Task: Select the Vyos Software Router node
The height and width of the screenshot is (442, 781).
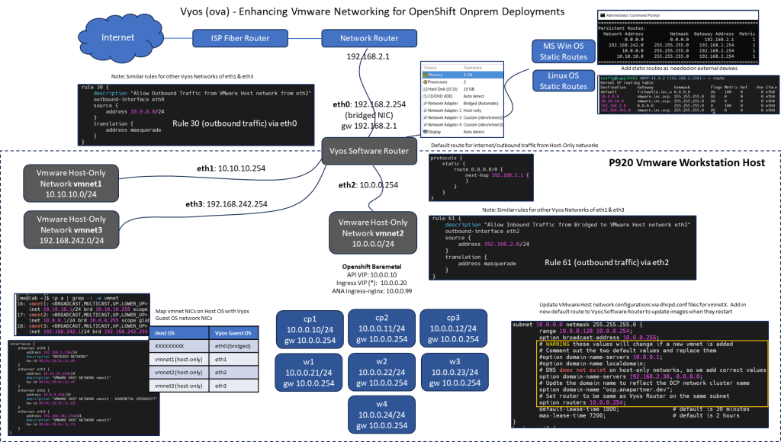Action: point(369,151)
